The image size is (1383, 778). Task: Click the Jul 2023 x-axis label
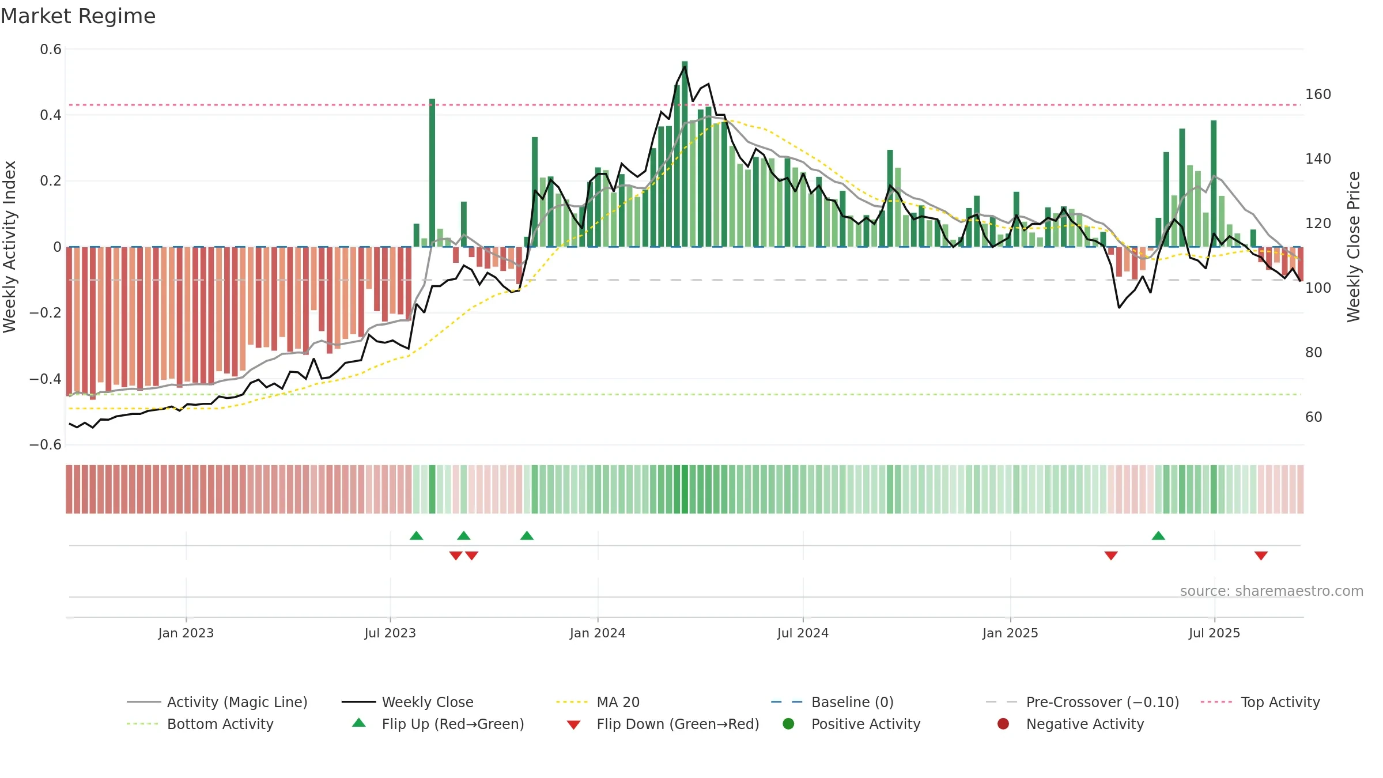pyautogui.click(x=390, y=633)
